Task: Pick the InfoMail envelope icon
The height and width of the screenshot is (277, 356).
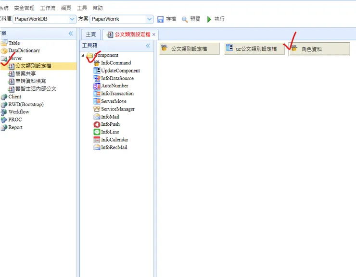Action: [97, 117]
